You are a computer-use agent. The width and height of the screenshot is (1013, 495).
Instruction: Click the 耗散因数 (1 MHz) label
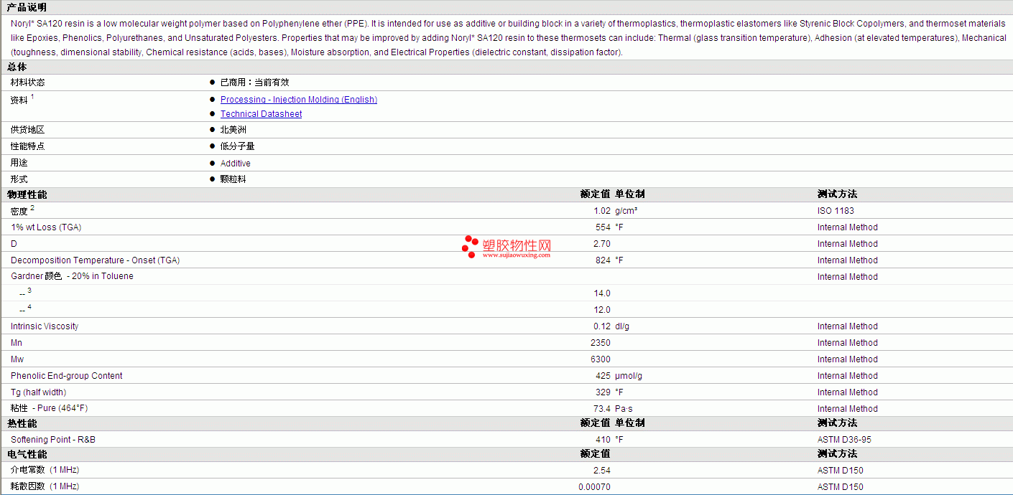(x=45, y=486)
